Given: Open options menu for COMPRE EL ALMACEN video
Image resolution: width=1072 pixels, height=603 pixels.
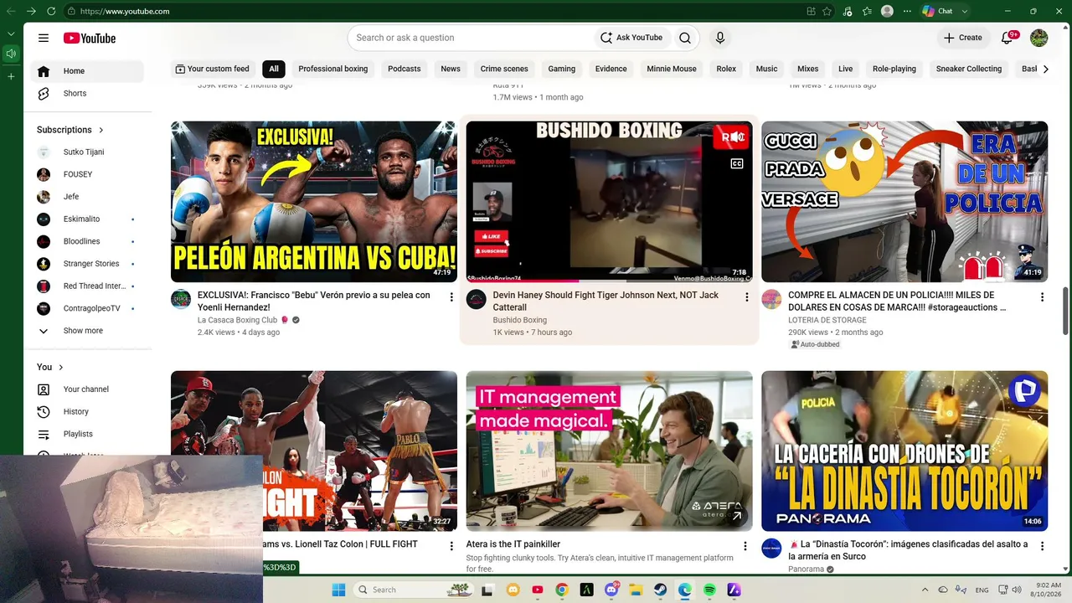Looking at the screenshot, I should pyautogui.click(x=1042, y=297).
